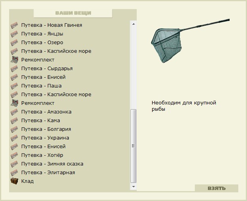Click the treasure chest icon beside Клад
The height and width of the screenshot is (201, 247).
click(x=14, y=181)
